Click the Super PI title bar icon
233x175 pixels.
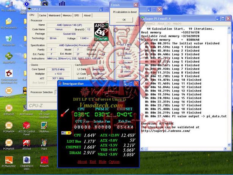pyautogui.click(x=143, y=19)
